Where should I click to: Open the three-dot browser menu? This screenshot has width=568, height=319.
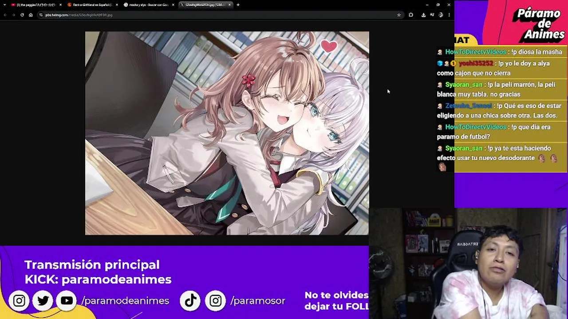pos(449,15)
